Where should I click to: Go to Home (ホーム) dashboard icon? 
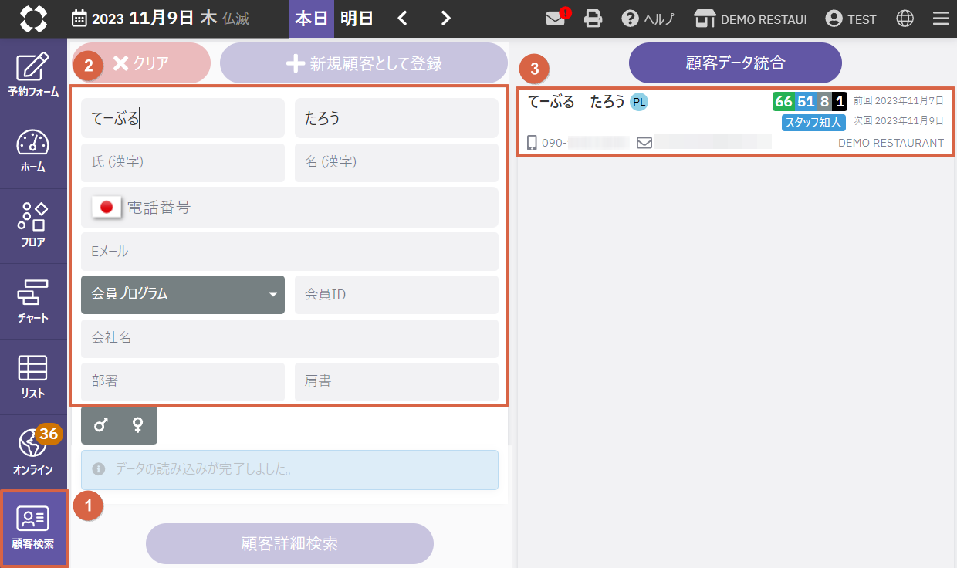pos(33,150)
